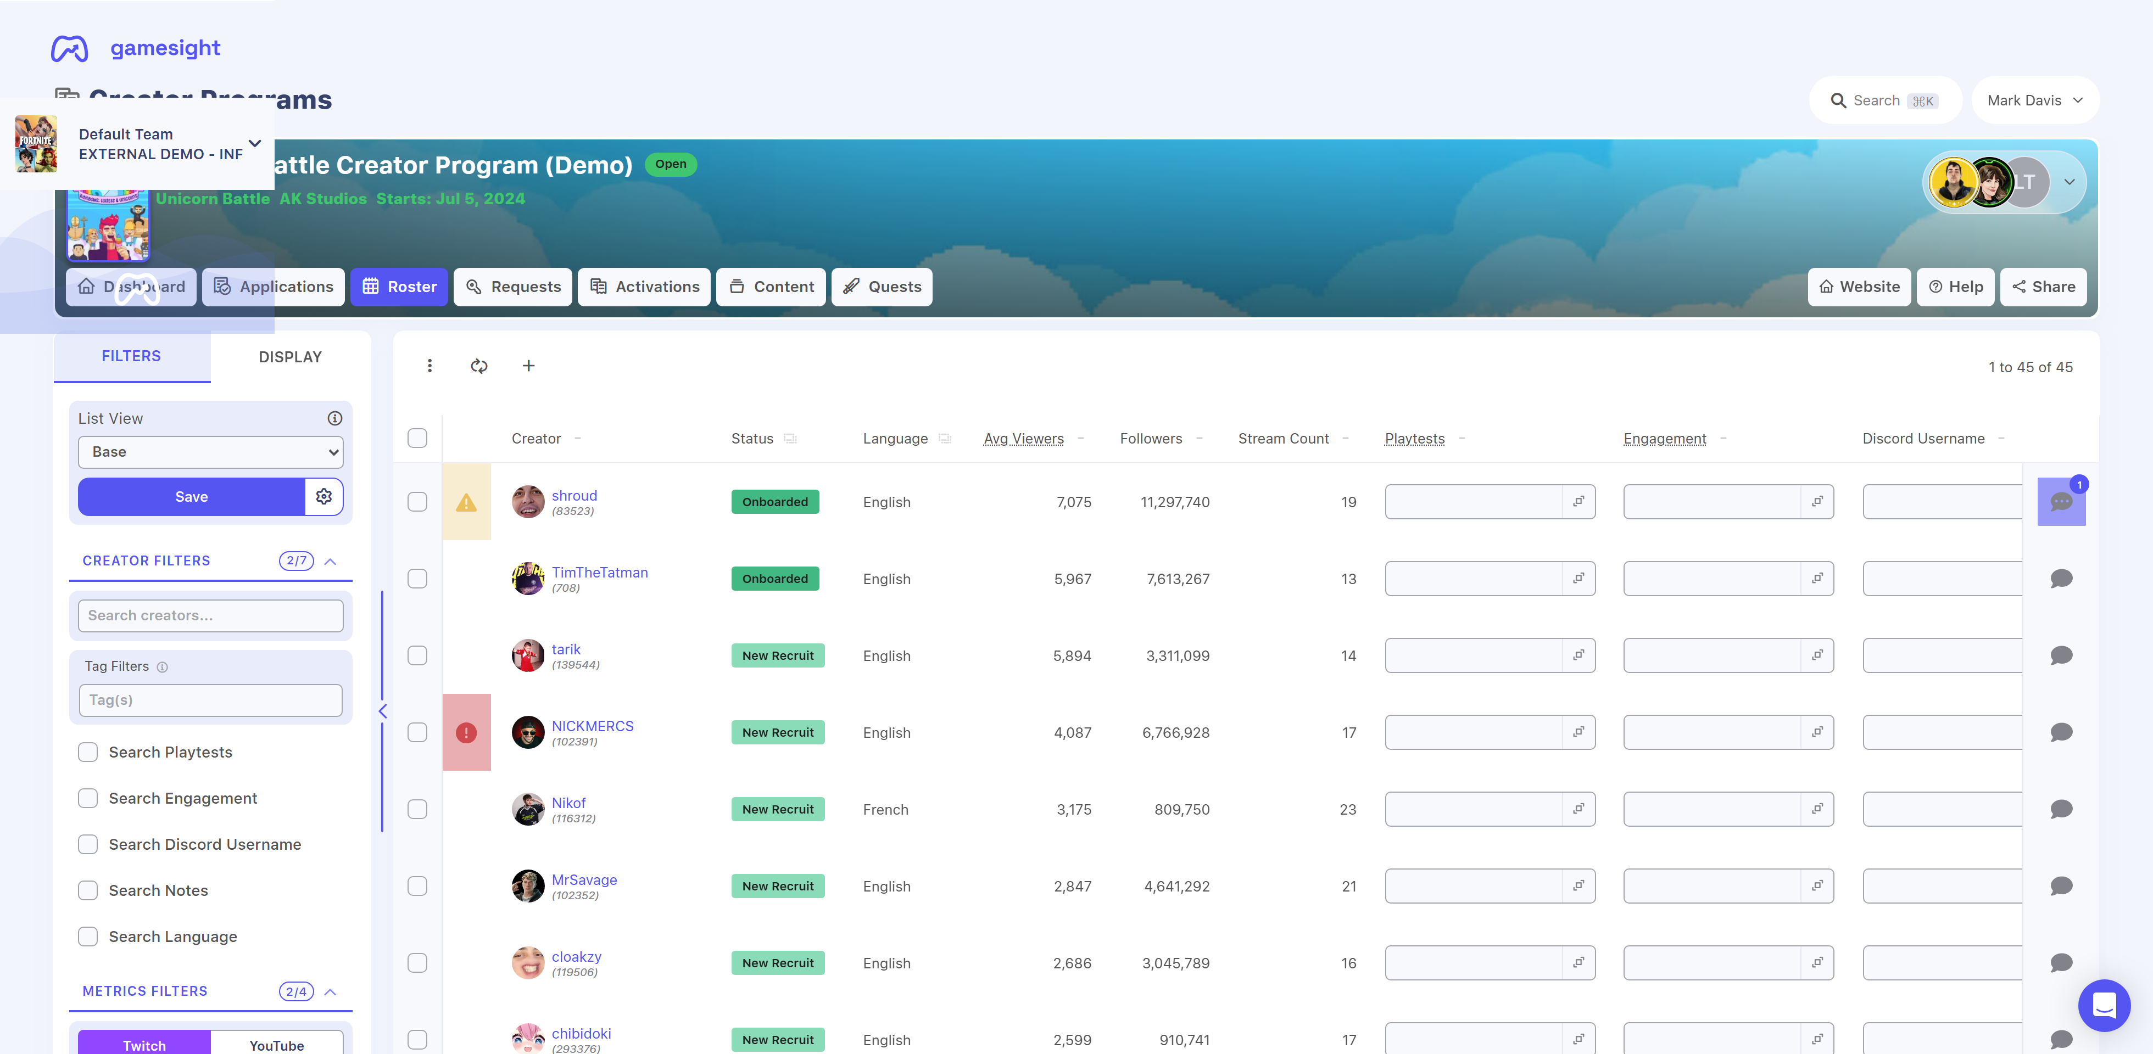Select the YouTube metrics toggle
Screen dimensions: 2153x1054
[x=277, y=1043]
